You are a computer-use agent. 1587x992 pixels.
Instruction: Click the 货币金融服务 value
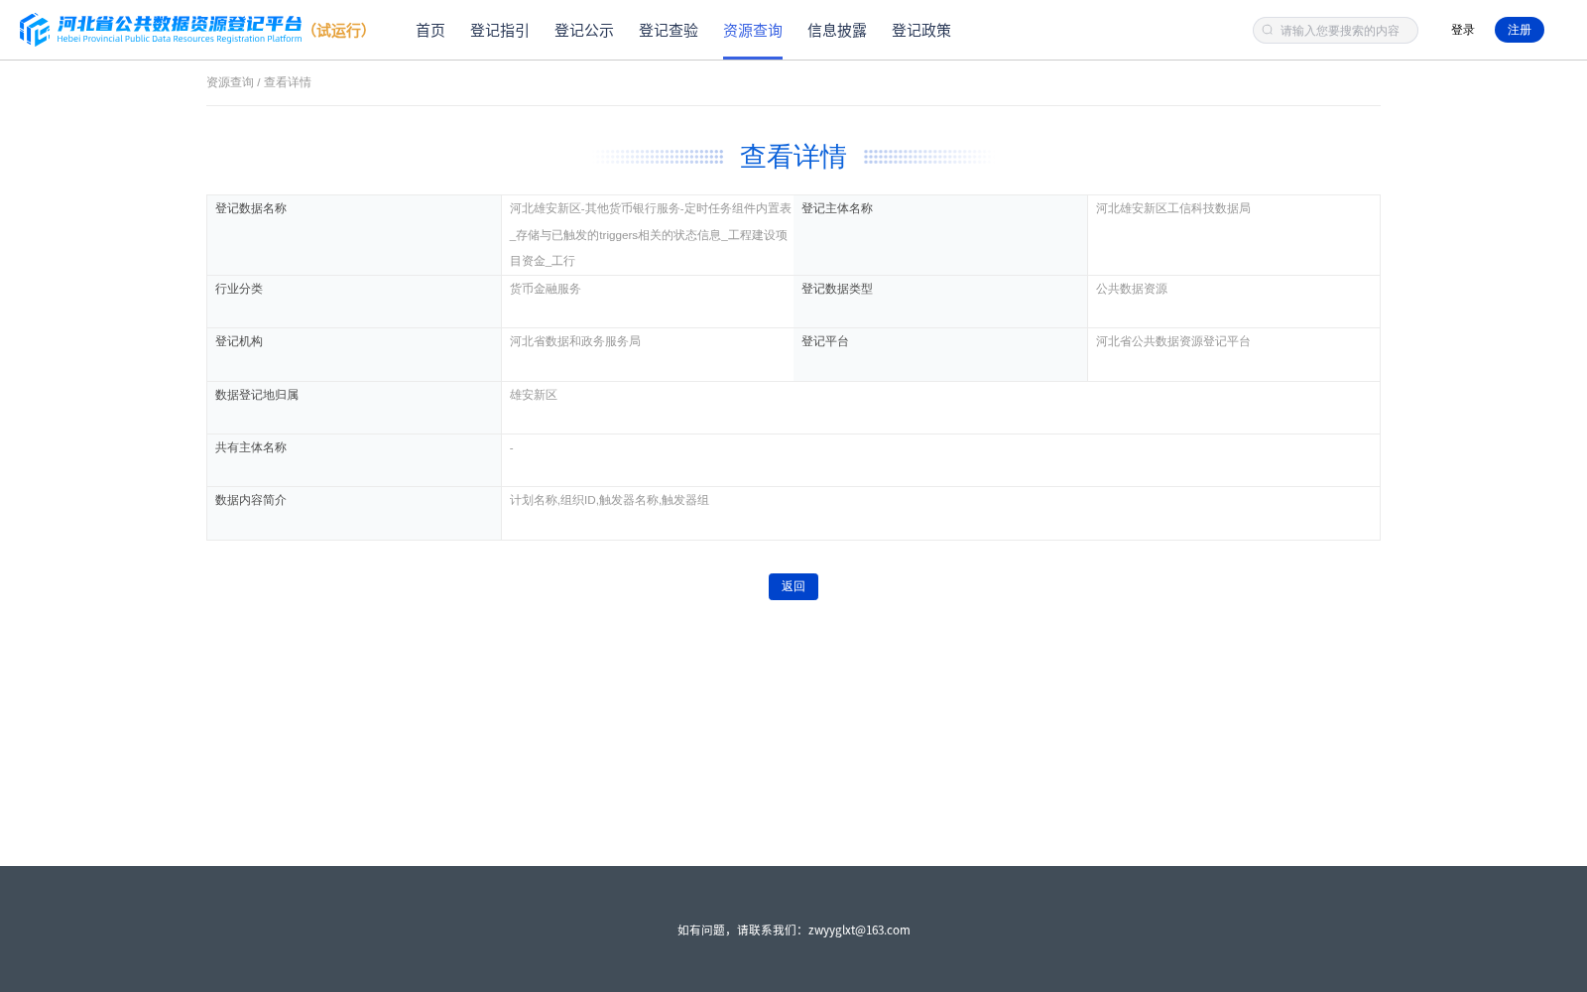tap(546, 289)
